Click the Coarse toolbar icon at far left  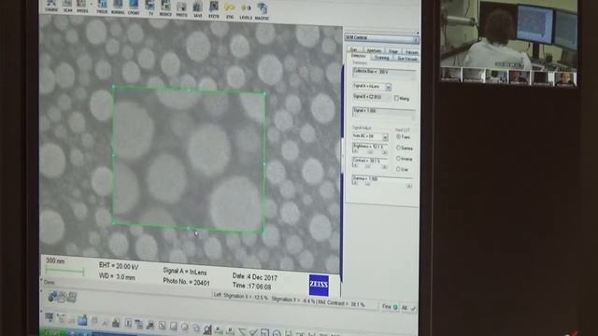click(x=51, y=5)
